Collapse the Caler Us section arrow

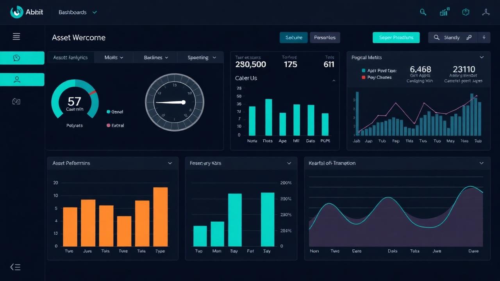coord(334,80)
